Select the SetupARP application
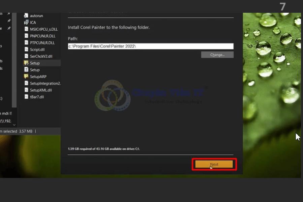 coord(38,76)
